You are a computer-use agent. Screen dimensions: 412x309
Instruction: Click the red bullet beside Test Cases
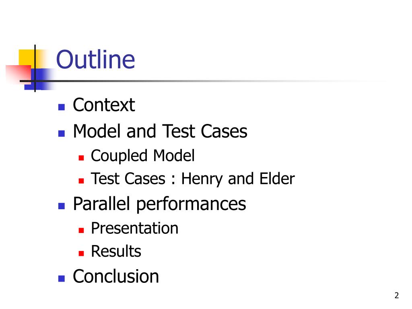[81, 181]
